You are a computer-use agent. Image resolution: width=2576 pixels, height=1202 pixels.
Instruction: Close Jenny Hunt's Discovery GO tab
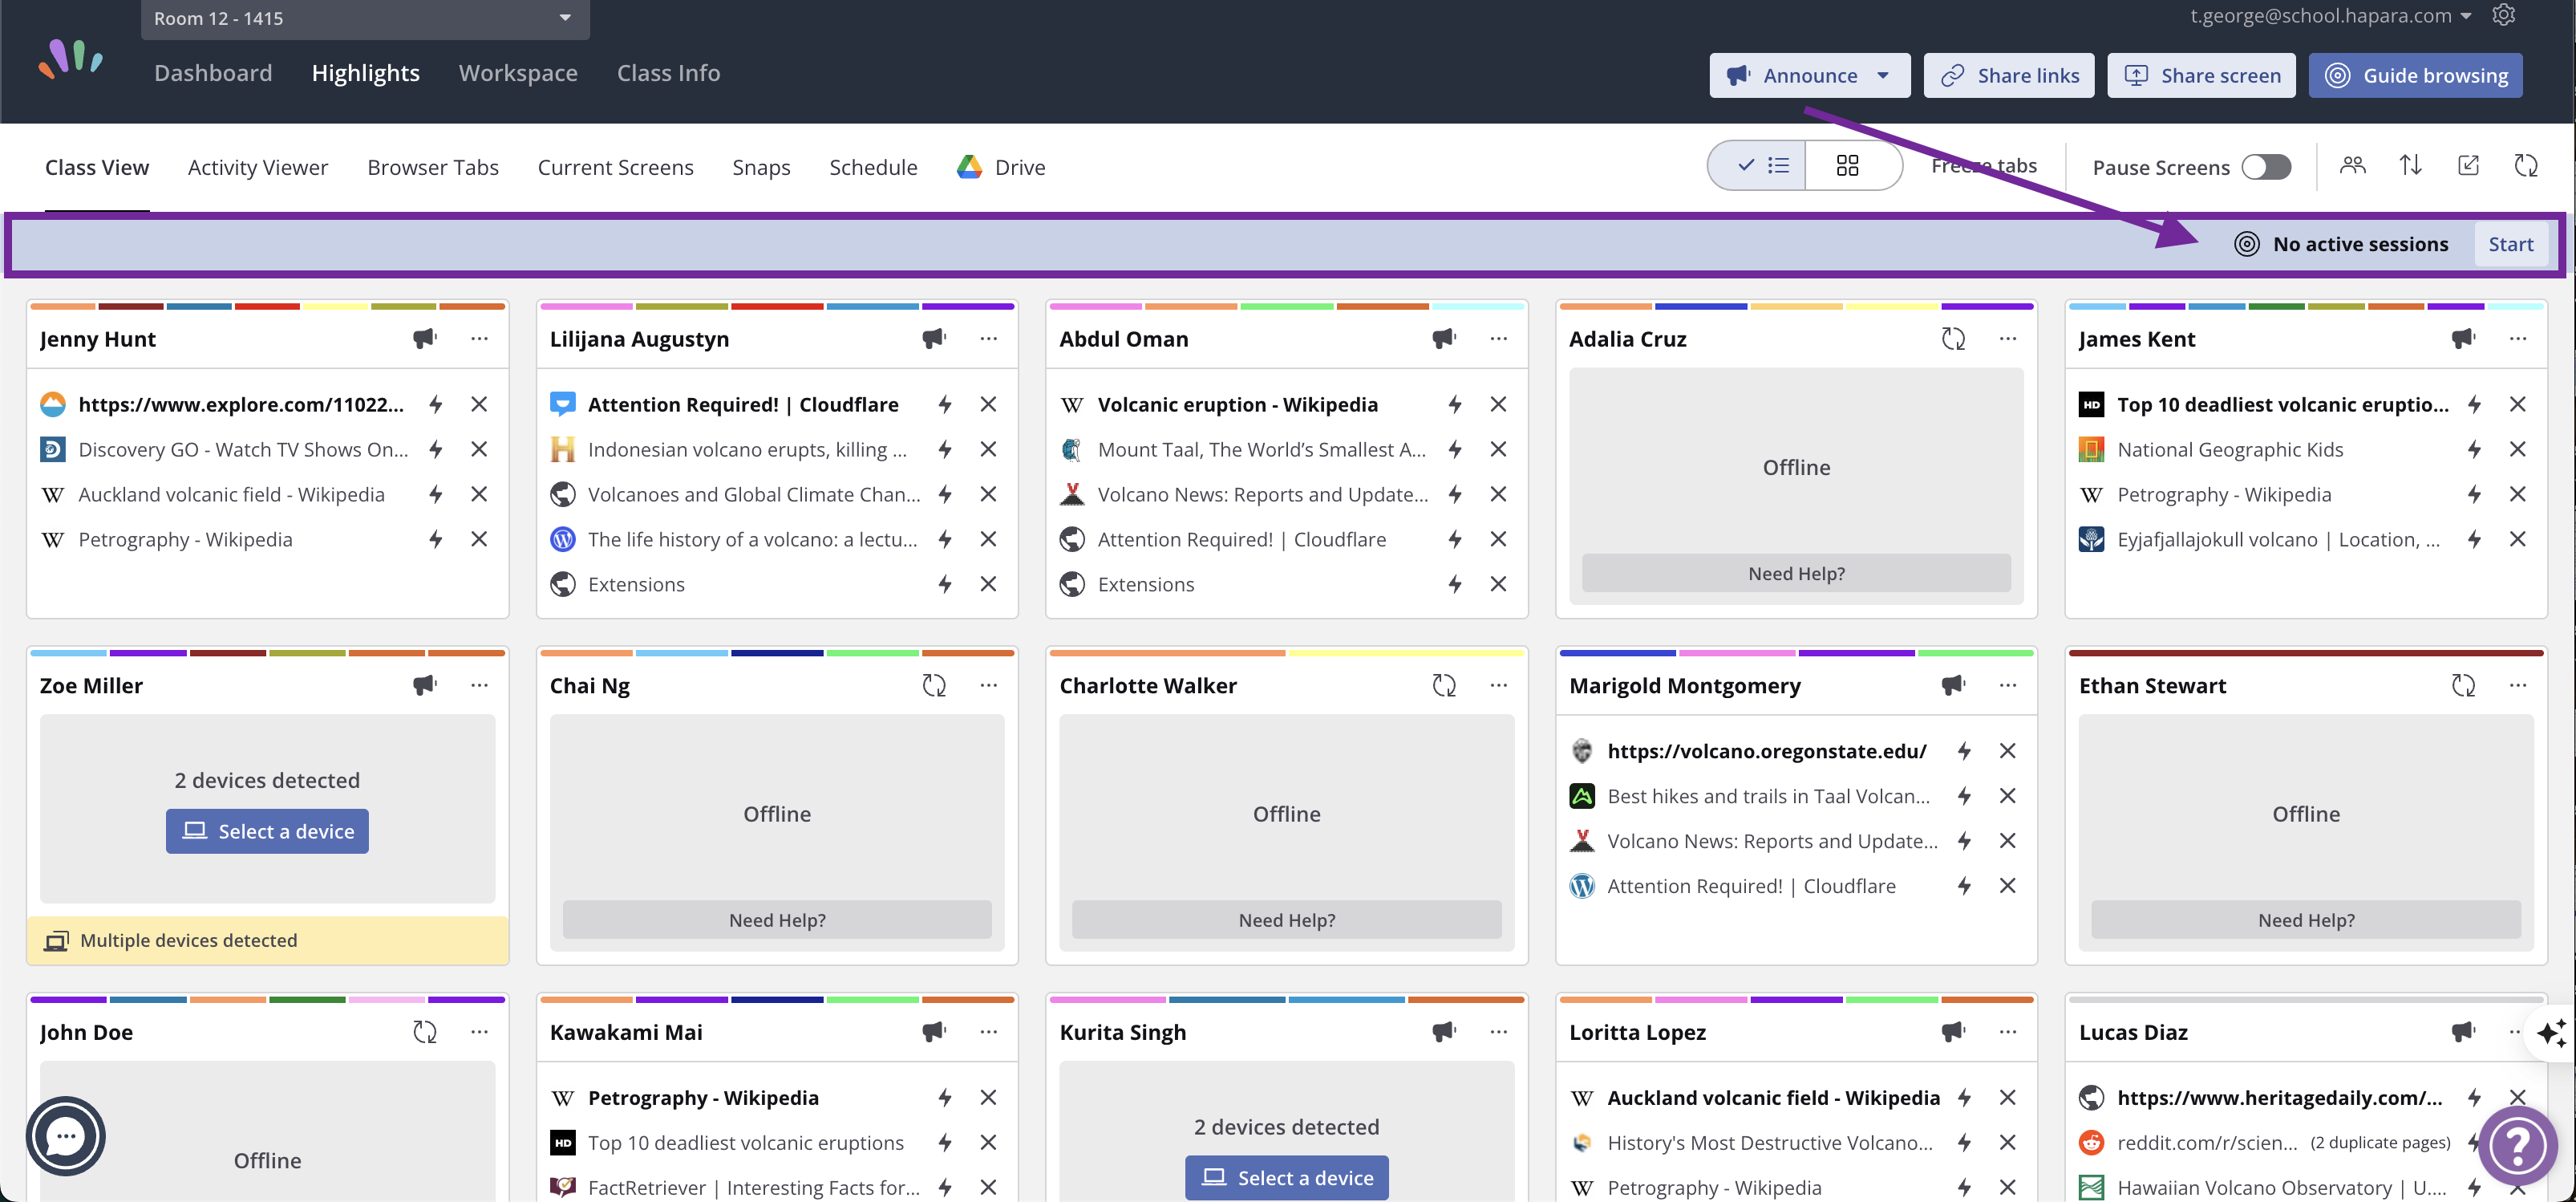(x=479, y=449)
